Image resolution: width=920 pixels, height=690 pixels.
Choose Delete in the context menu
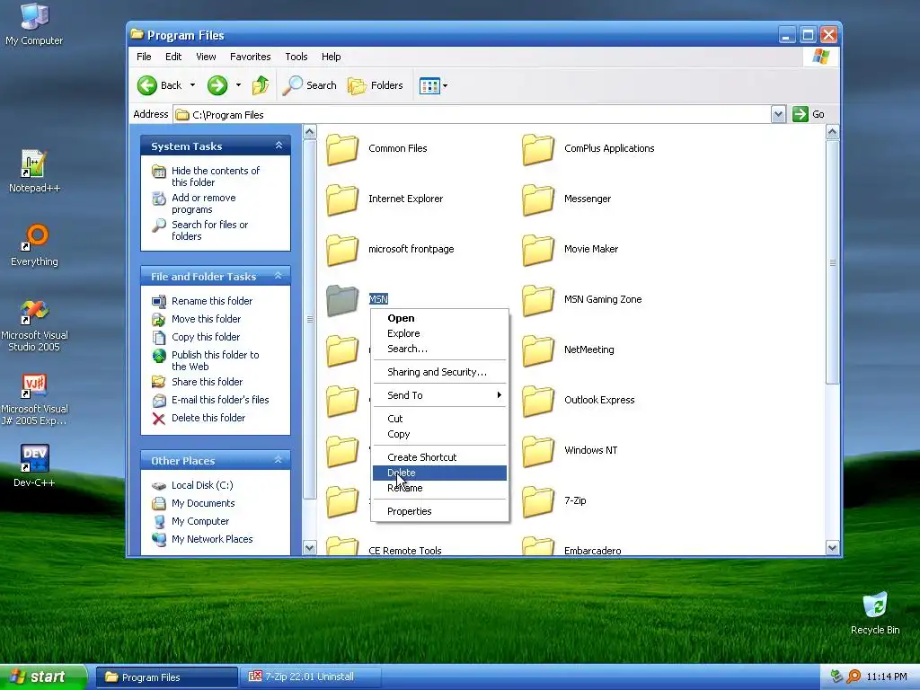[x=439, y=473]
